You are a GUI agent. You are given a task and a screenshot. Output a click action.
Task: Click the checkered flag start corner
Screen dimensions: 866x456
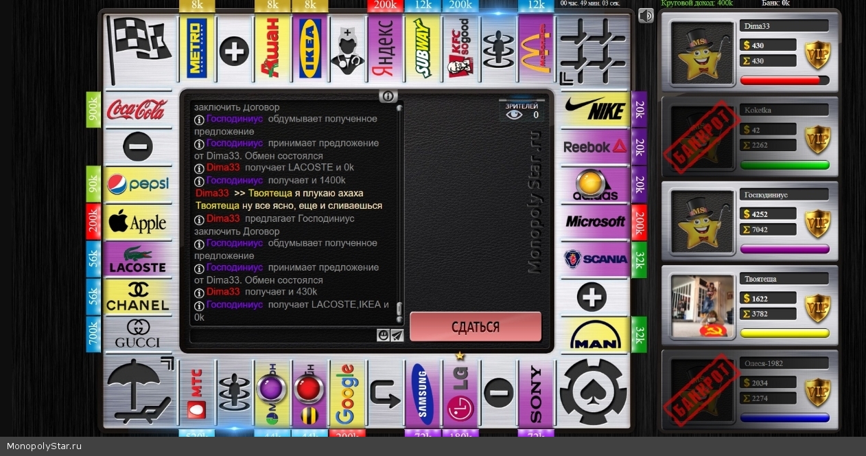point(141,52)
